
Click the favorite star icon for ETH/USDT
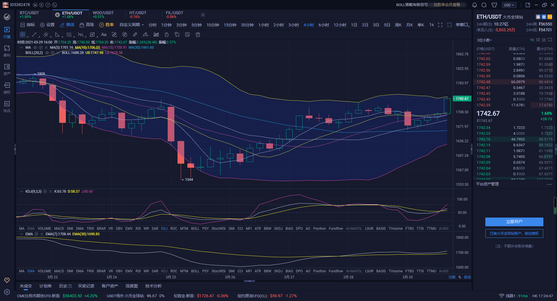point(544,17)
